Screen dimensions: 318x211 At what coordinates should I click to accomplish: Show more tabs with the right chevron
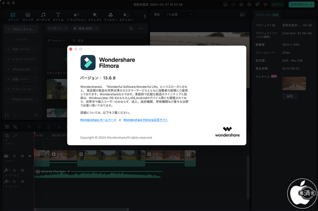click(x=145, y=16)
